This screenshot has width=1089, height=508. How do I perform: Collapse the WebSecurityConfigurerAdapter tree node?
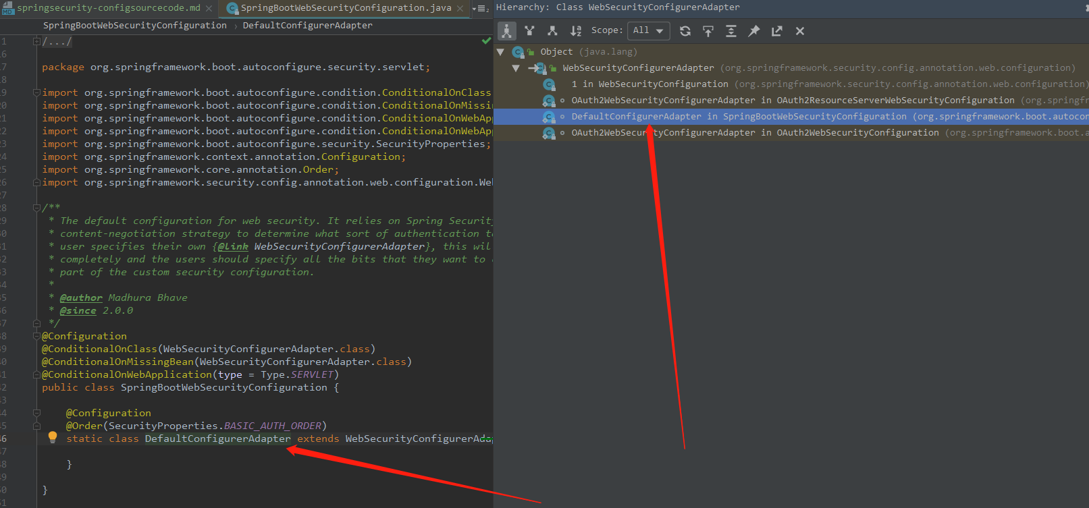(516, 68)
